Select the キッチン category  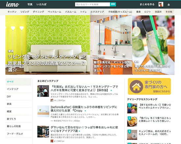[12, 12]
